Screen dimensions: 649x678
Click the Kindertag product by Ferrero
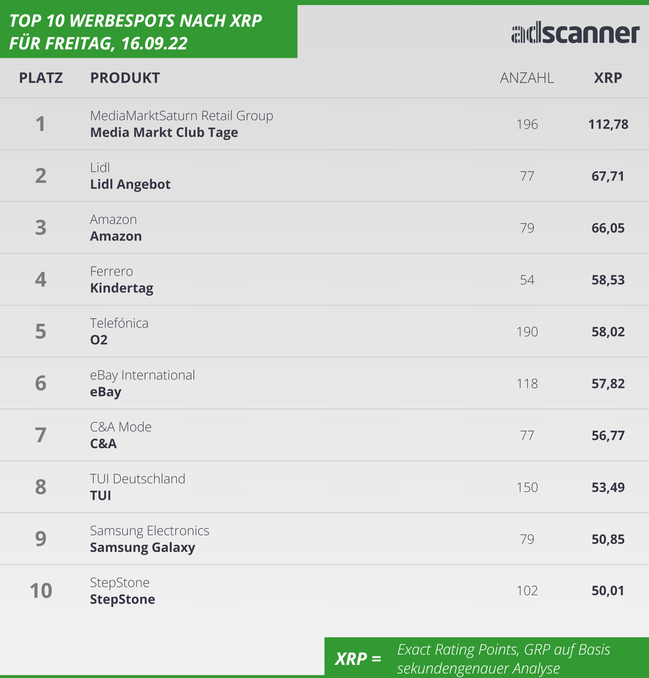point(122,288)
